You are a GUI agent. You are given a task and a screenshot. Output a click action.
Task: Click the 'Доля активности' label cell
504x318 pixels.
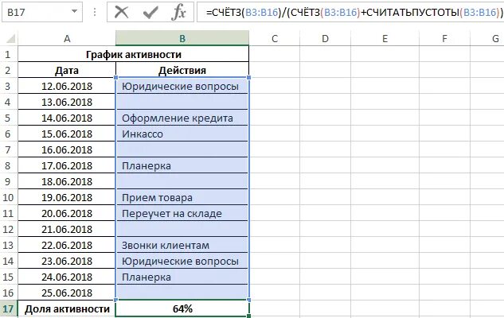[67, 308]
